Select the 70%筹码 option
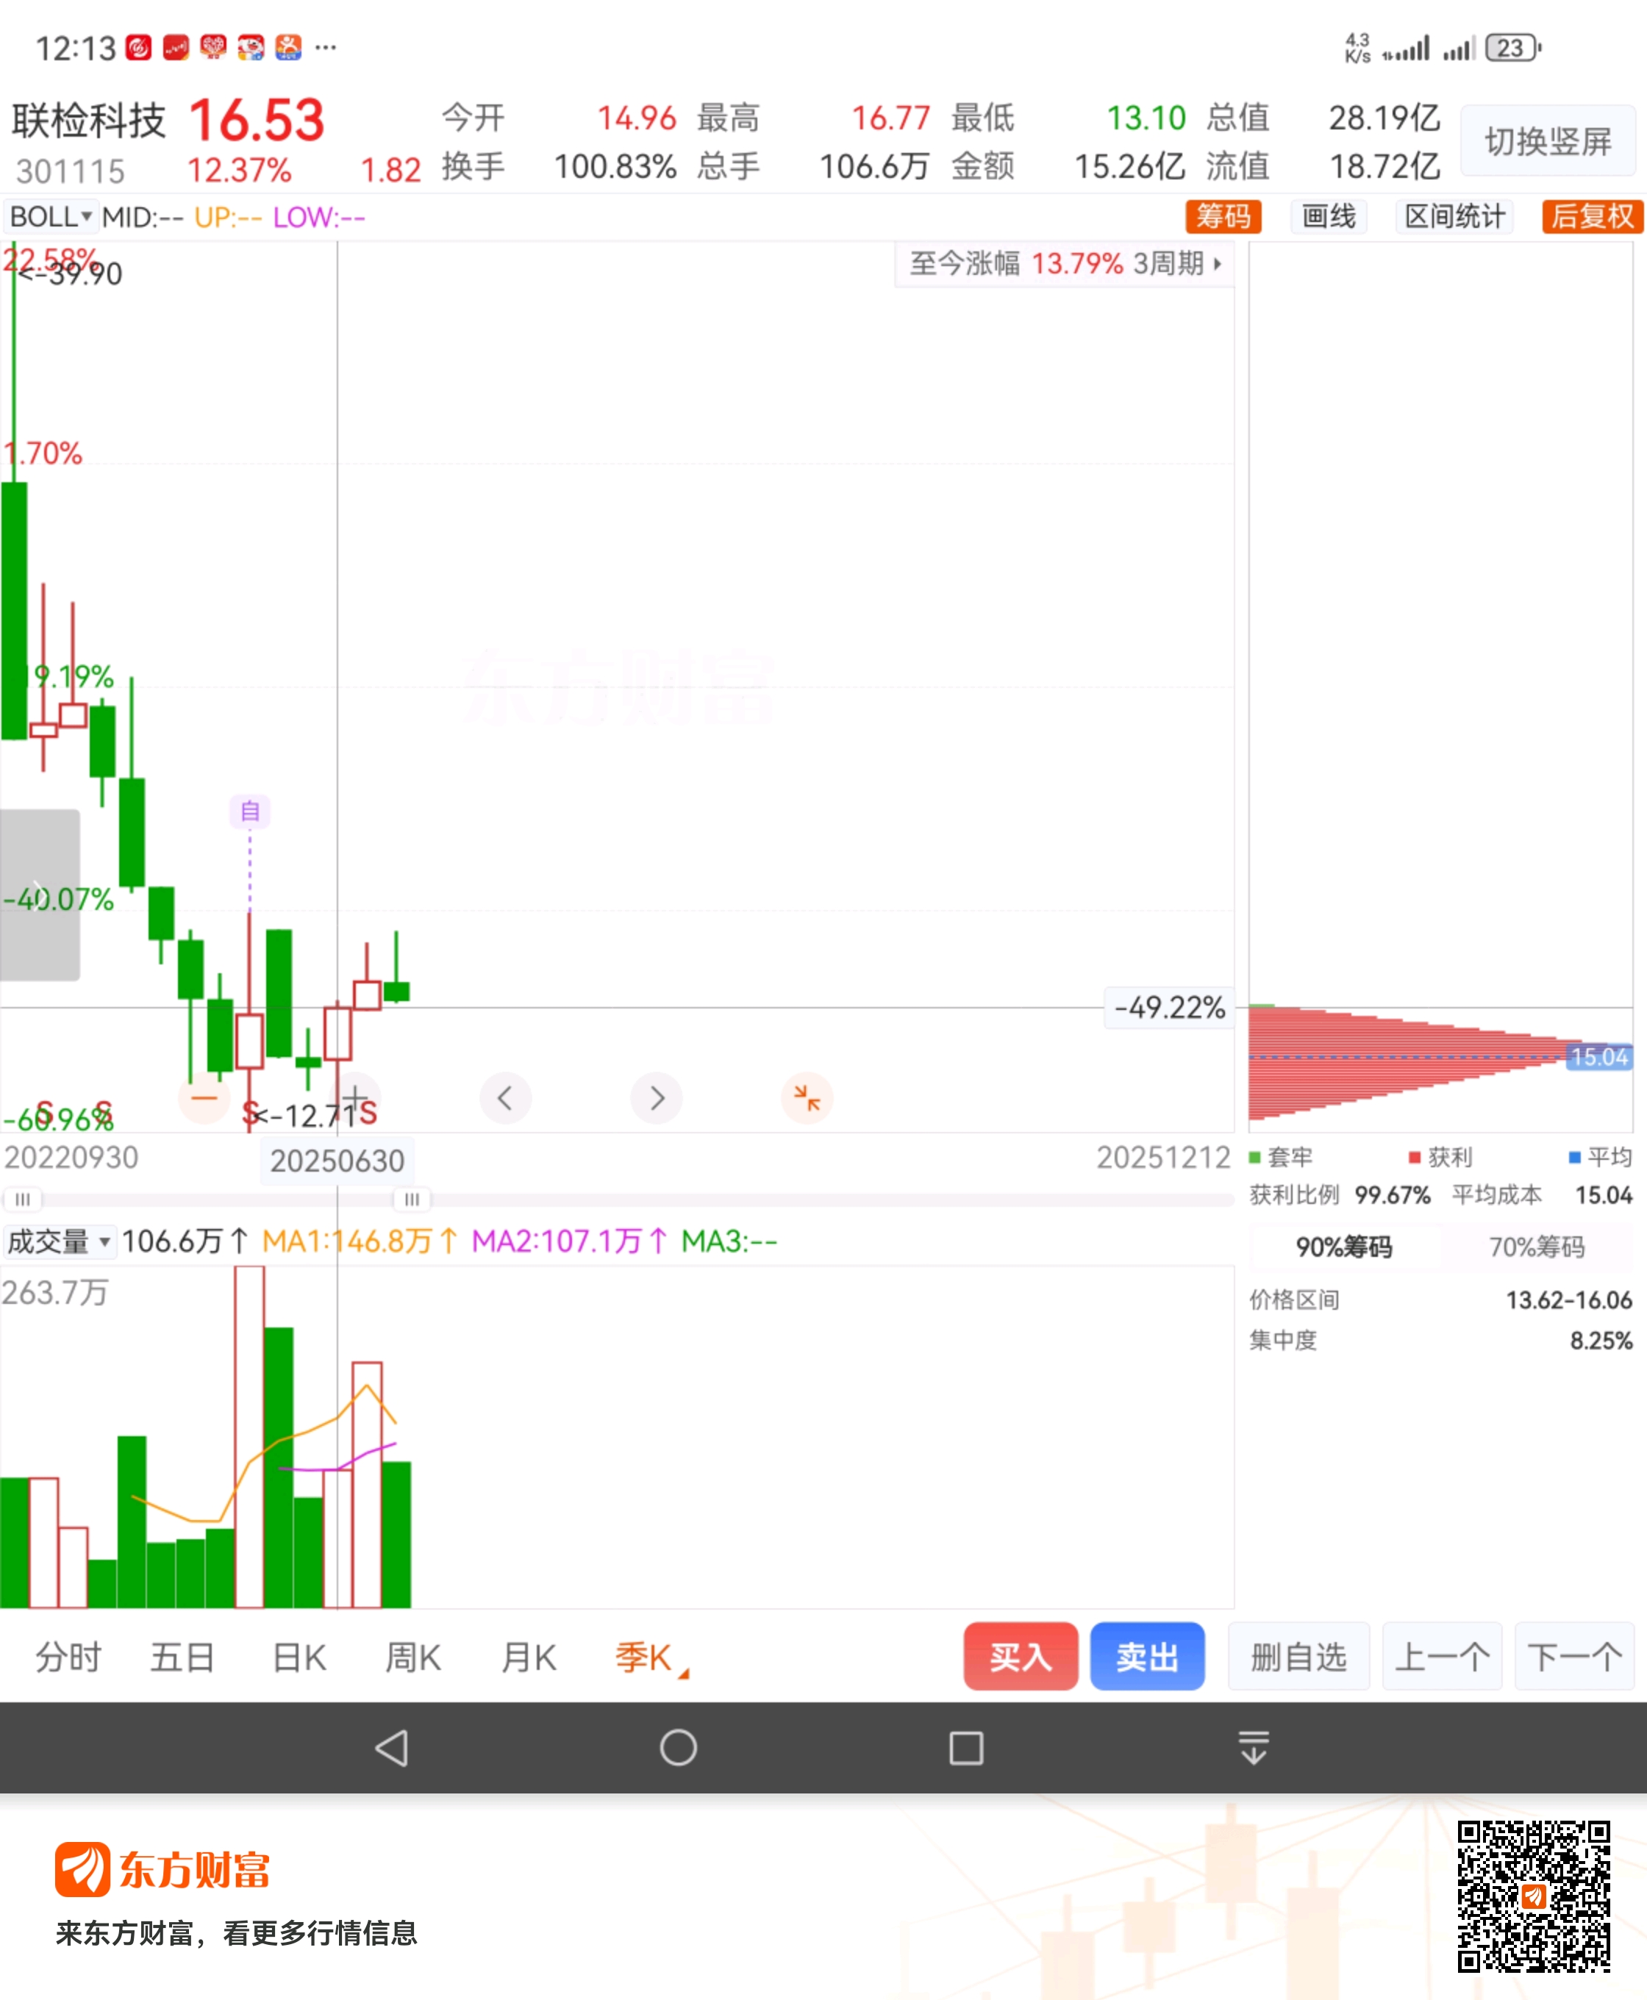Image resolution: width=1647 pixels, height=2000 pixels. pos(1536,1246)
